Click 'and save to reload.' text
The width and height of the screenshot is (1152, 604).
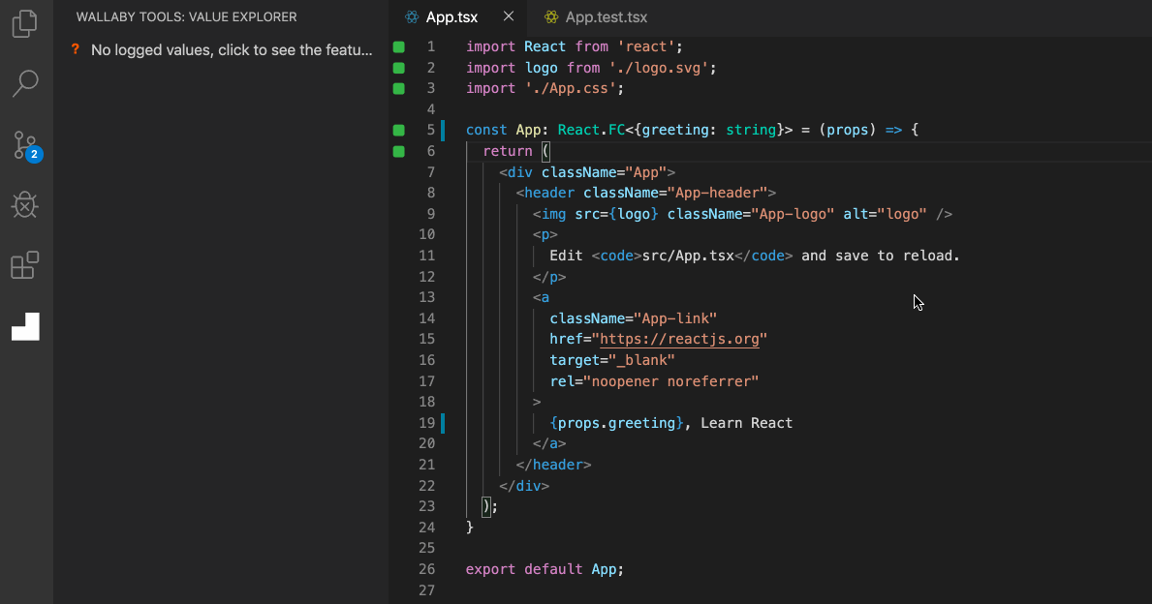click(x=880, y=257)
